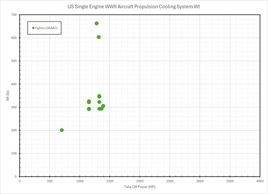The image size is (268, 194).
Task: Click the "Wt (lb)" vertical axis title
Action: (8, 96)
